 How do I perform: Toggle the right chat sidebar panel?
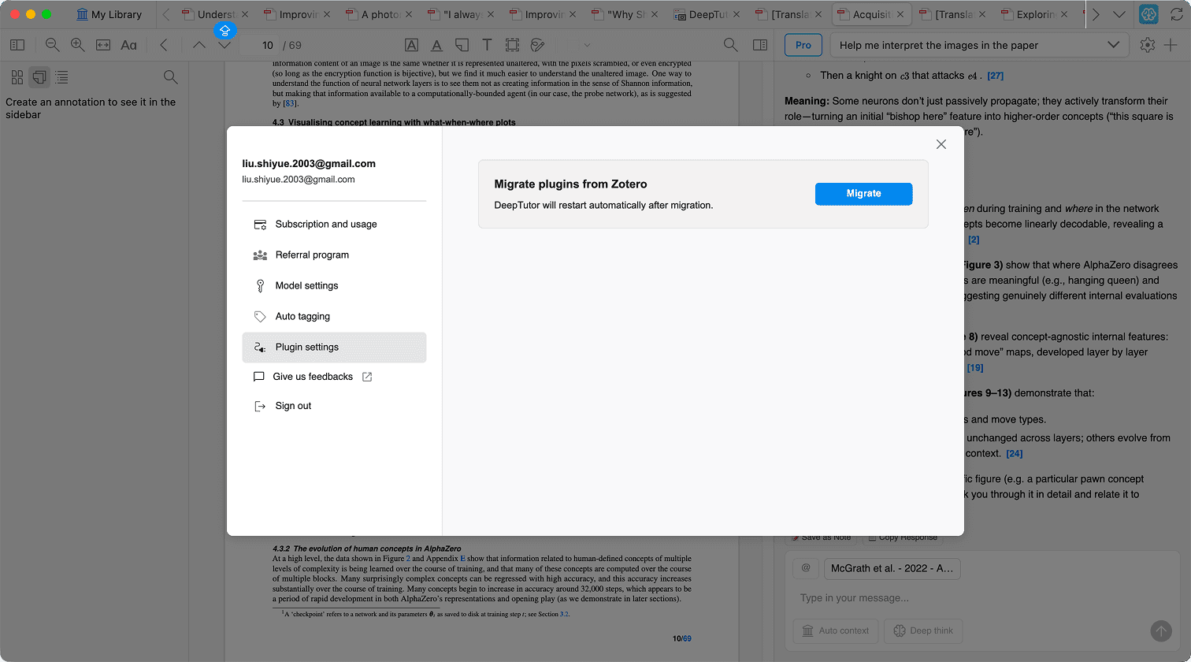pyautogui.click(x=759, y=45)
